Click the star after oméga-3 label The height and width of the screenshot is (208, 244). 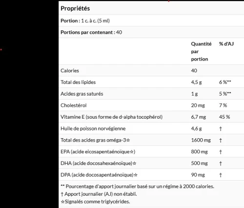coord(128,140)
